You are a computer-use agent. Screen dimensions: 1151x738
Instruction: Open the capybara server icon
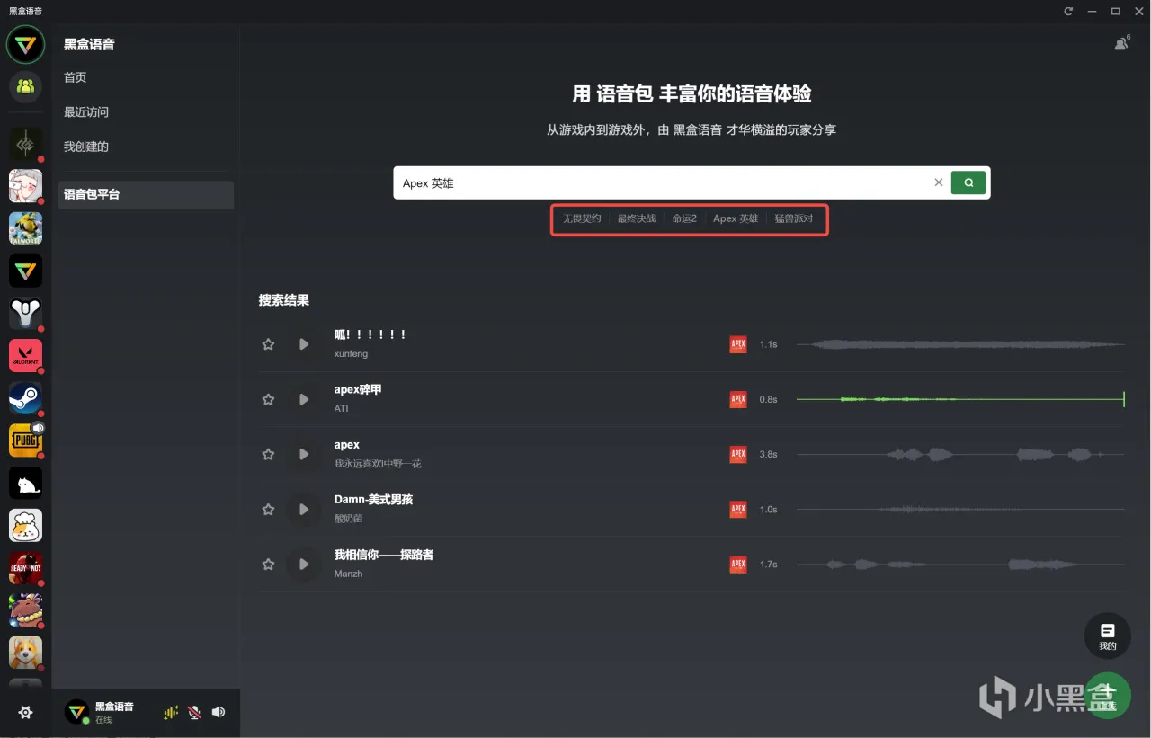[25, 609]
